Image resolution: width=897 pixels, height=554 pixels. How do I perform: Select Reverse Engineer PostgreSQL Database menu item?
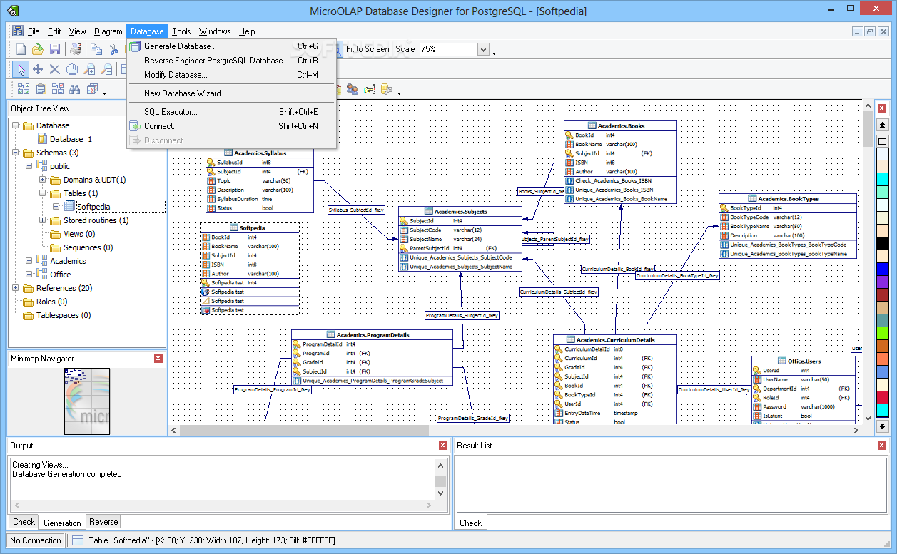pos(231,61)
